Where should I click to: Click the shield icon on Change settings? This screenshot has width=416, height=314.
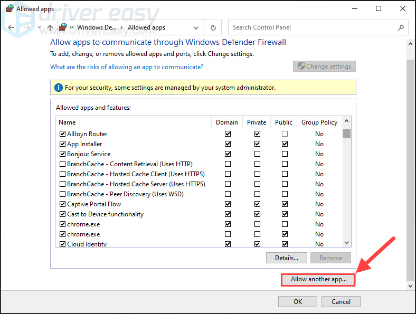[x=301, y=66]
